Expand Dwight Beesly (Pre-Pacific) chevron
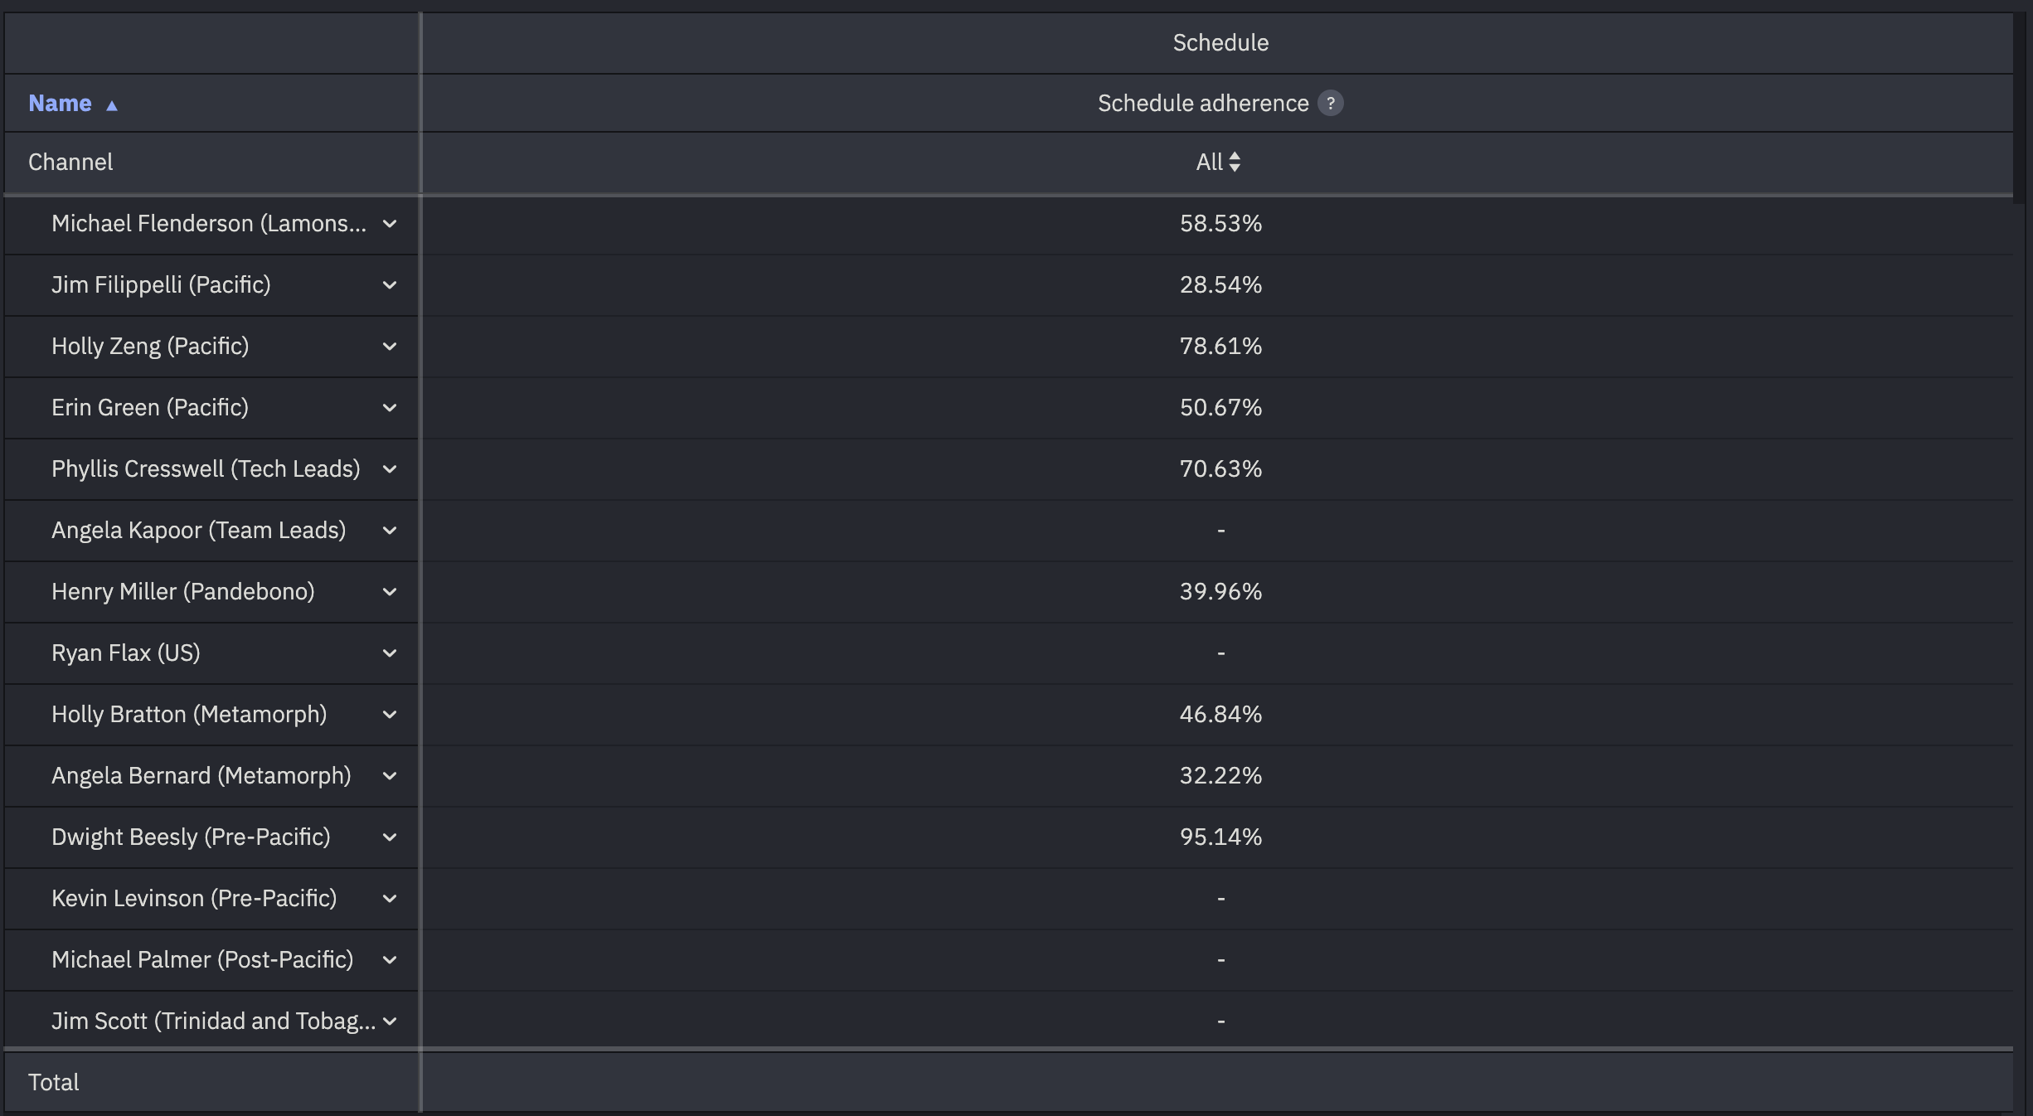2033x1116 pixels. coord(390,837)
